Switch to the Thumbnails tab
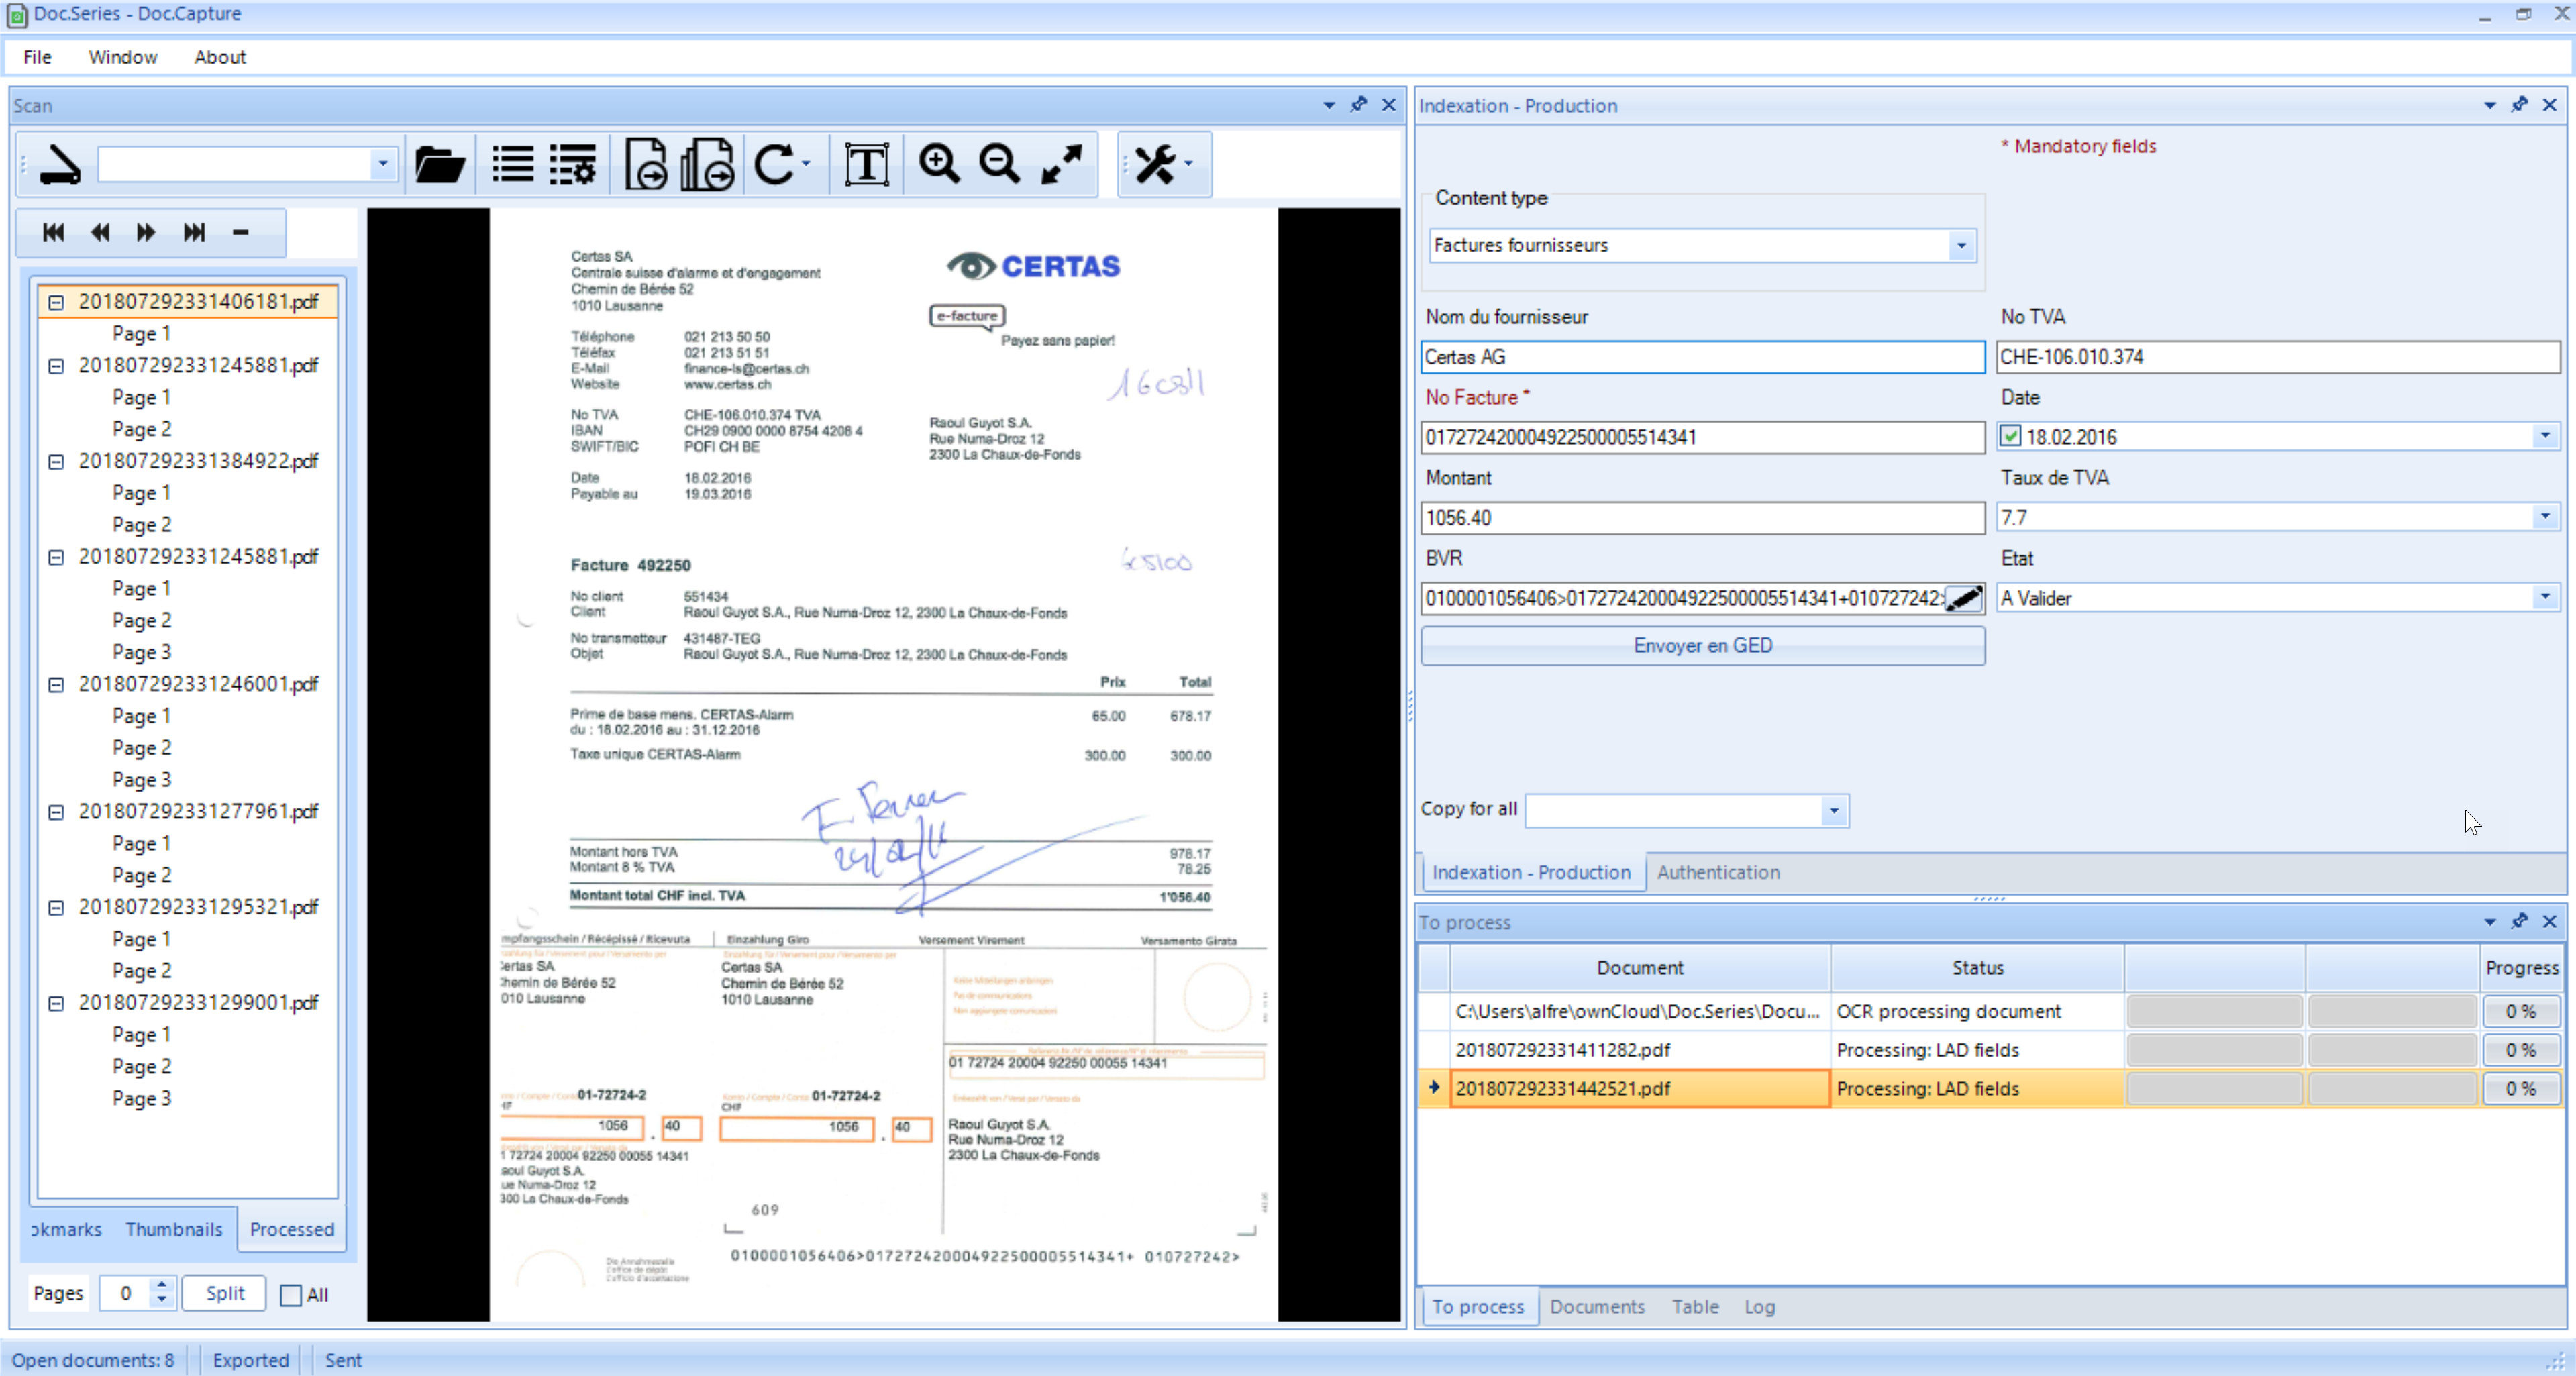Viewport: 2576px width, 1376px height. (174, 1229)
